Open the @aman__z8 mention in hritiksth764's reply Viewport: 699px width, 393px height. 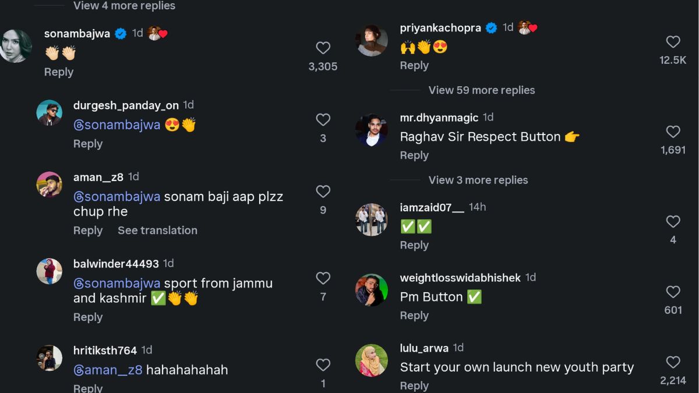click(x=108, y=370)
